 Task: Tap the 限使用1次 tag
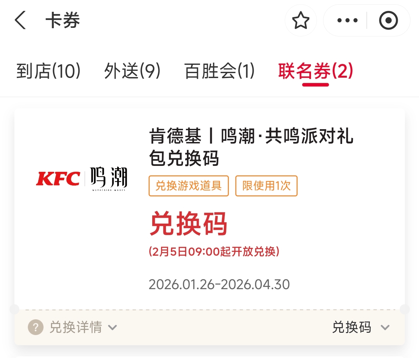(266, 186)
